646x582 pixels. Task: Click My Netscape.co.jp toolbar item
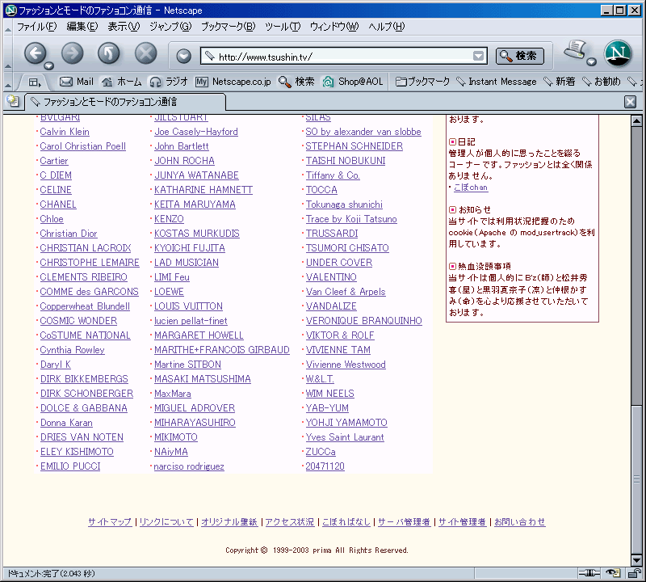pyautogui.click(x=233, y=82)
